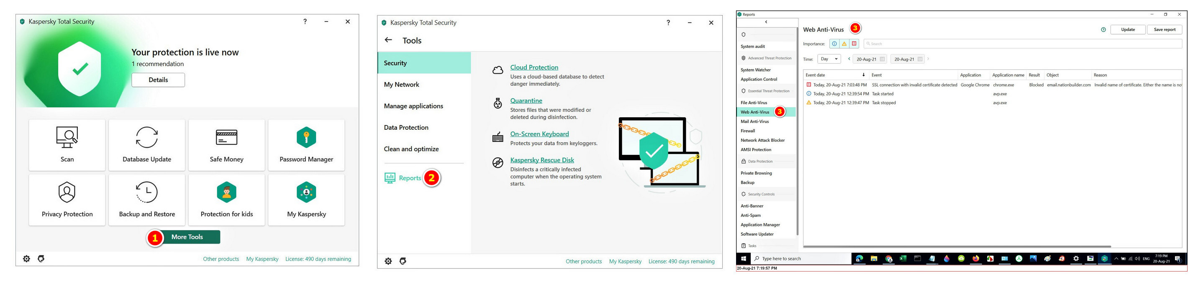Image resolution: width=1198 pixels, height=282 pixels.
Task: Select System audit in Reports sidebar
Action: tap(753, 46)
